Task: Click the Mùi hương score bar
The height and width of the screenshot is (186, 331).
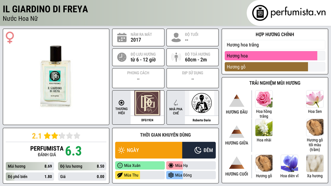Action: [x=30, y=166]
